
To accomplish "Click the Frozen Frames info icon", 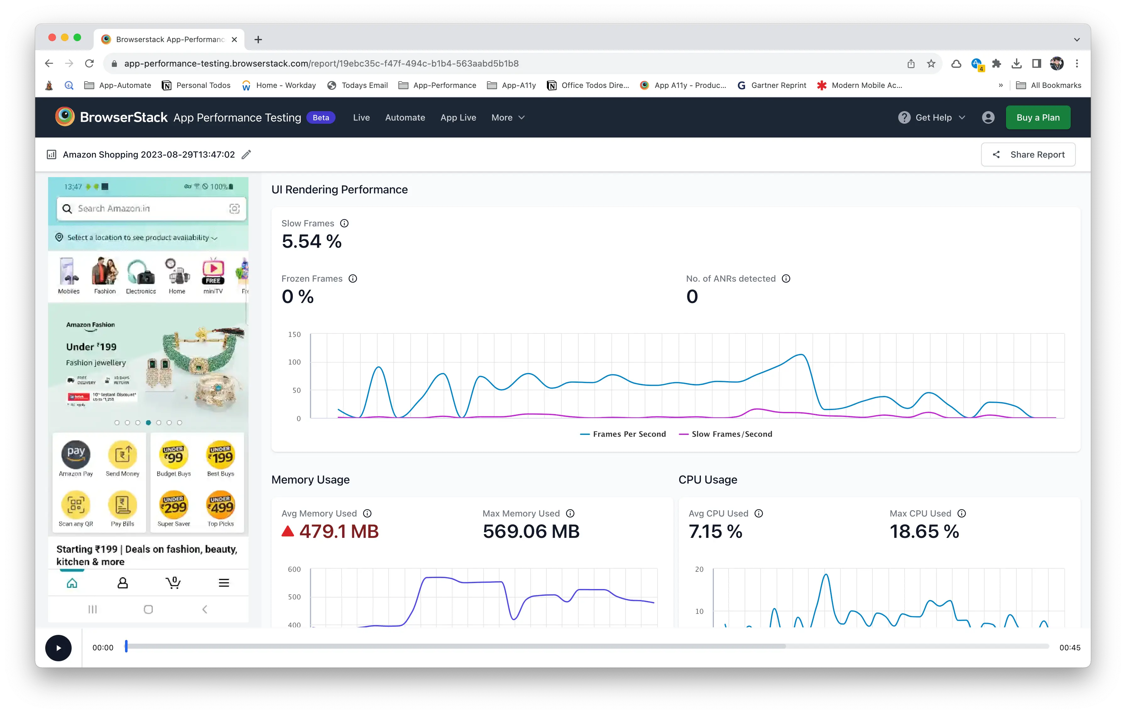I will click(x=353, y=279).
